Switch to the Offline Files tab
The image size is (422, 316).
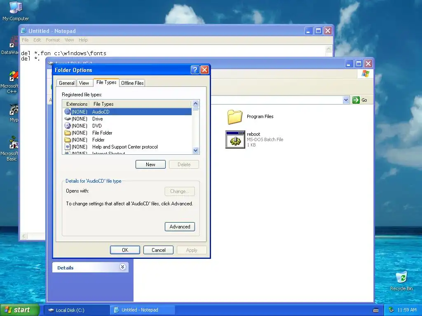132,83
